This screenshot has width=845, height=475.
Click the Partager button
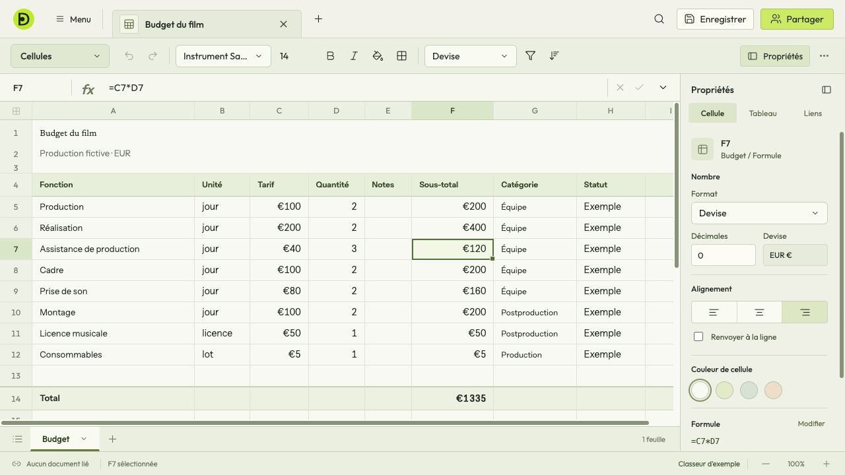[797, 19]
